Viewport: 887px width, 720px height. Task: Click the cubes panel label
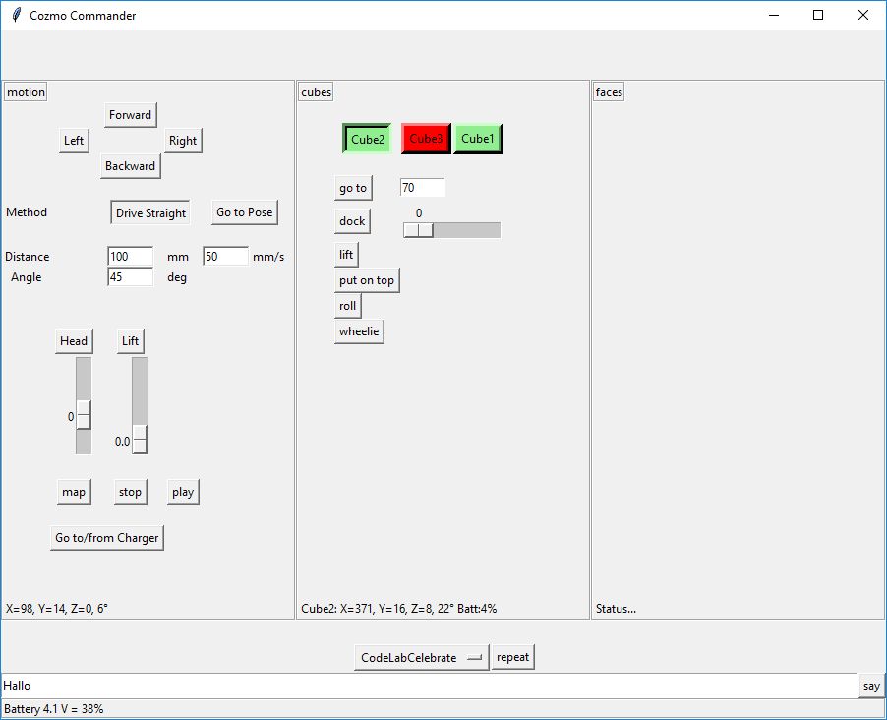[x=316, y=92]
